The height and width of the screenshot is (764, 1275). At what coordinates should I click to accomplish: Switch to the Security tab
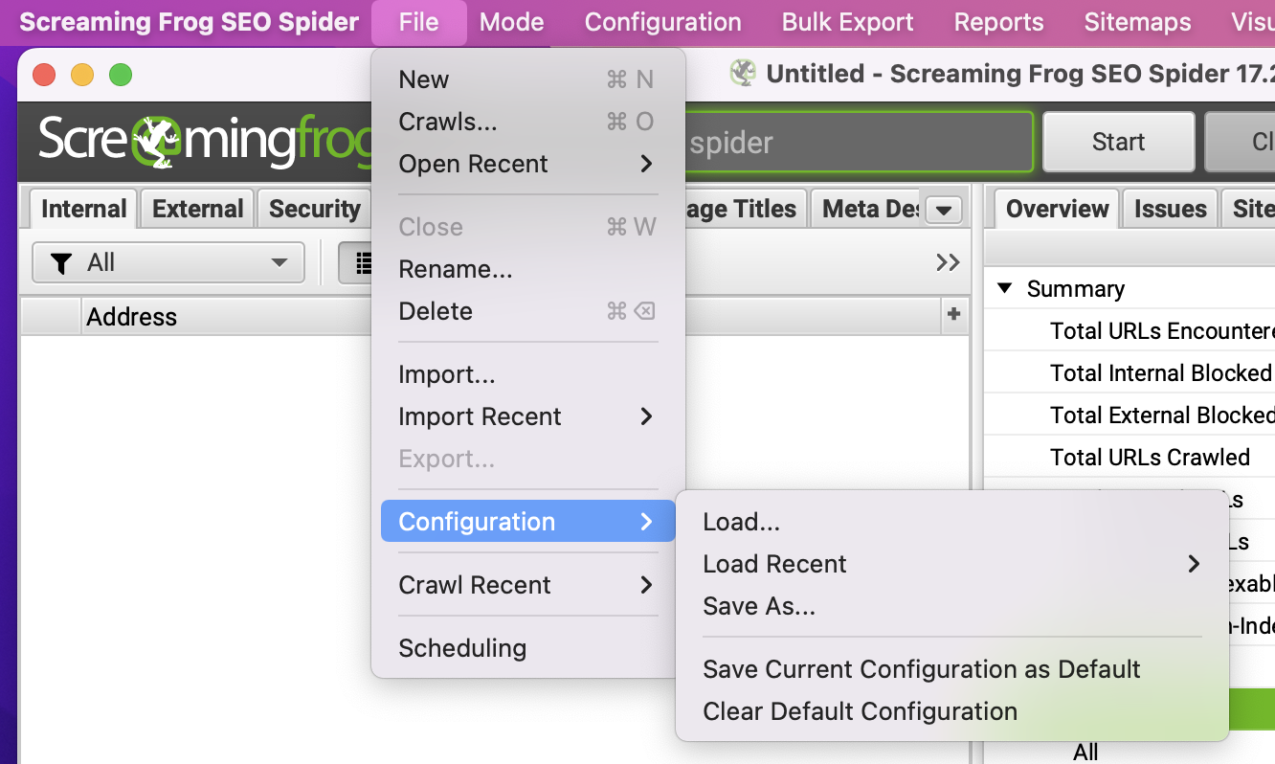pyautogui.click(x=314, y=209)
